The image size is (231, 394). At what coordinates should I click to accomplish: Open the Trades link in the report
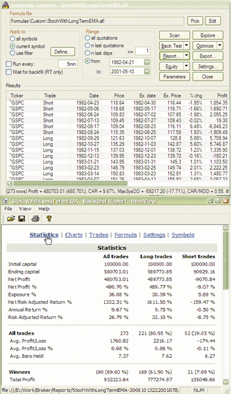pos(99,235)
